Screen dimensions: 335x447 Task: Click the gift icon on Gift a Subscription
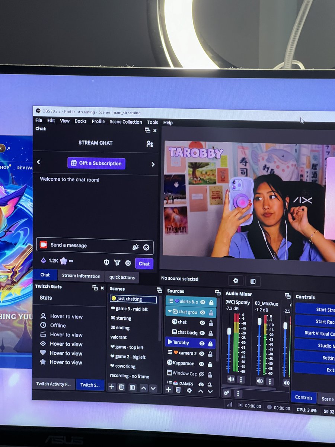click(x=74, y=163)
